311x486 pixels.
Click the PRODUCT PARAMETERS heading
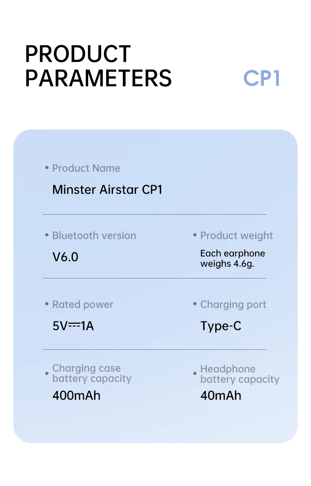pos(98,66)
